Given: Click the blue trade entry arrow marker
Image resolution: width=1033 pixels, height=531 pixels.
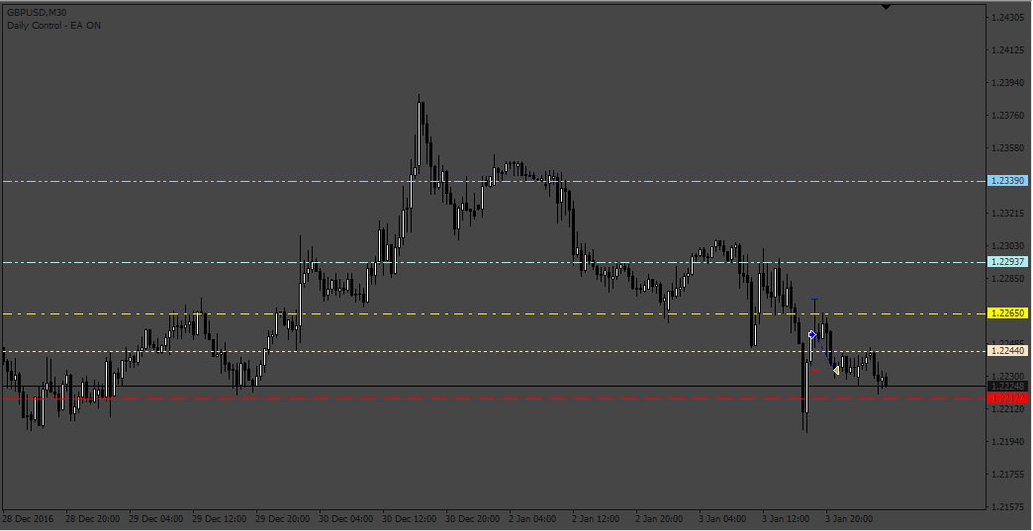Looking at the screenshot, I should pyautogui.click(x=812, y=335).
